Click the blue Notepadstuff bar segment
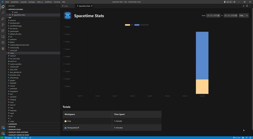The width and height of the screenshot is (253, 139). [202, 56]
